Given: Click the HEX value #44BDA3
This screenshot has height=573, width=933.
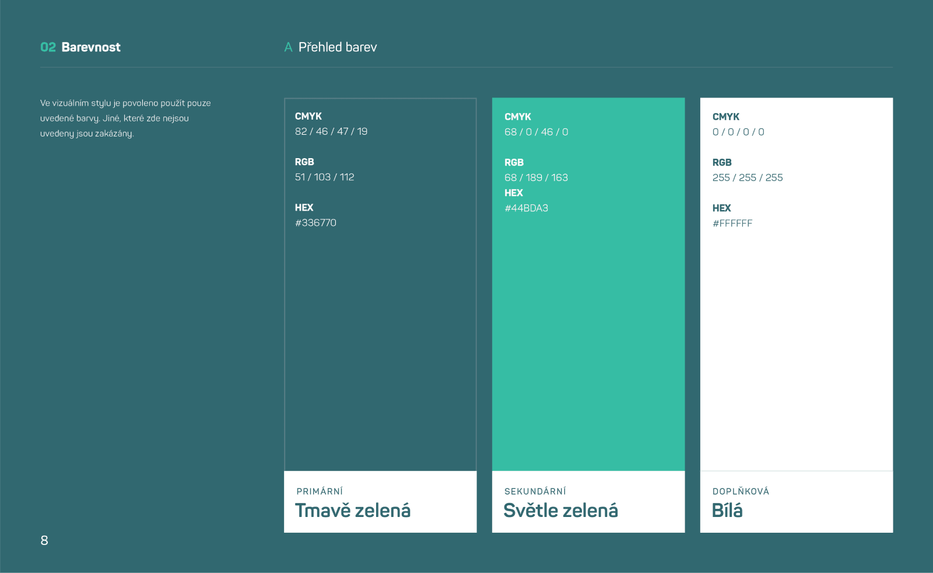Looking at the screenshot, I should 526,208.
